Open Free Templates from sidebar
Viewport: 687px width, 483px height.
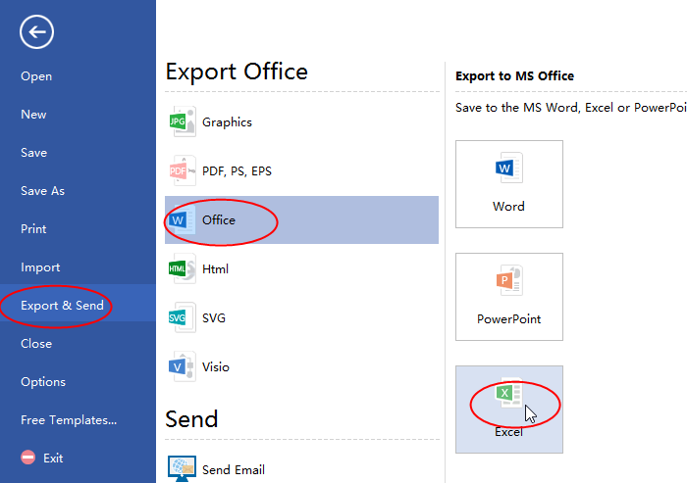click(x=69, y=420)
